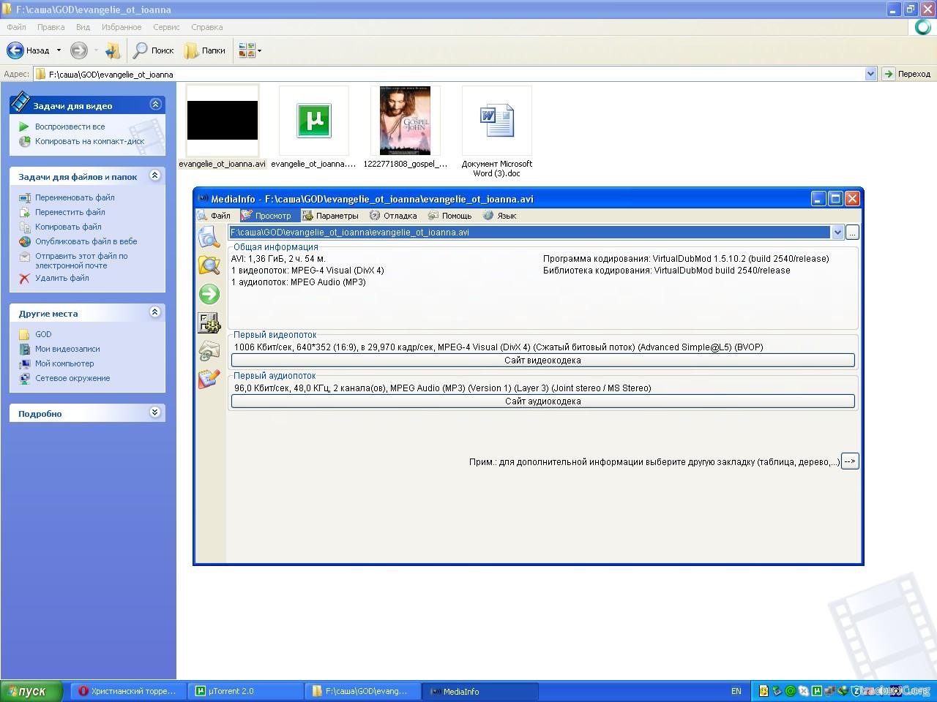The width and height of the screenshot is (937, 702).
Task: Click the green arrow export icon
Action: tap(209, 294)
